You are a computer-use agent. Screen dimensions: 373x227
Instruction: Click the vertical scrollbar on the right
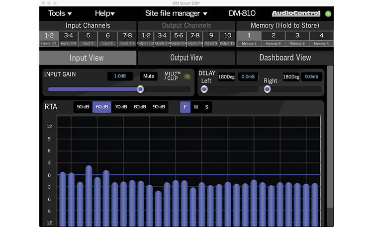330,137
